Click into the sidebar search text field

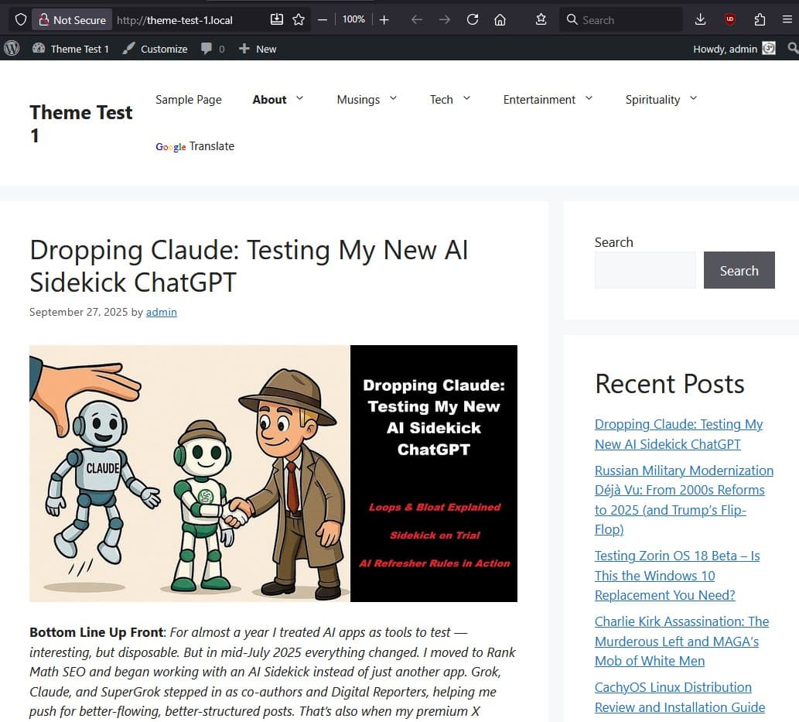[644, 270]
